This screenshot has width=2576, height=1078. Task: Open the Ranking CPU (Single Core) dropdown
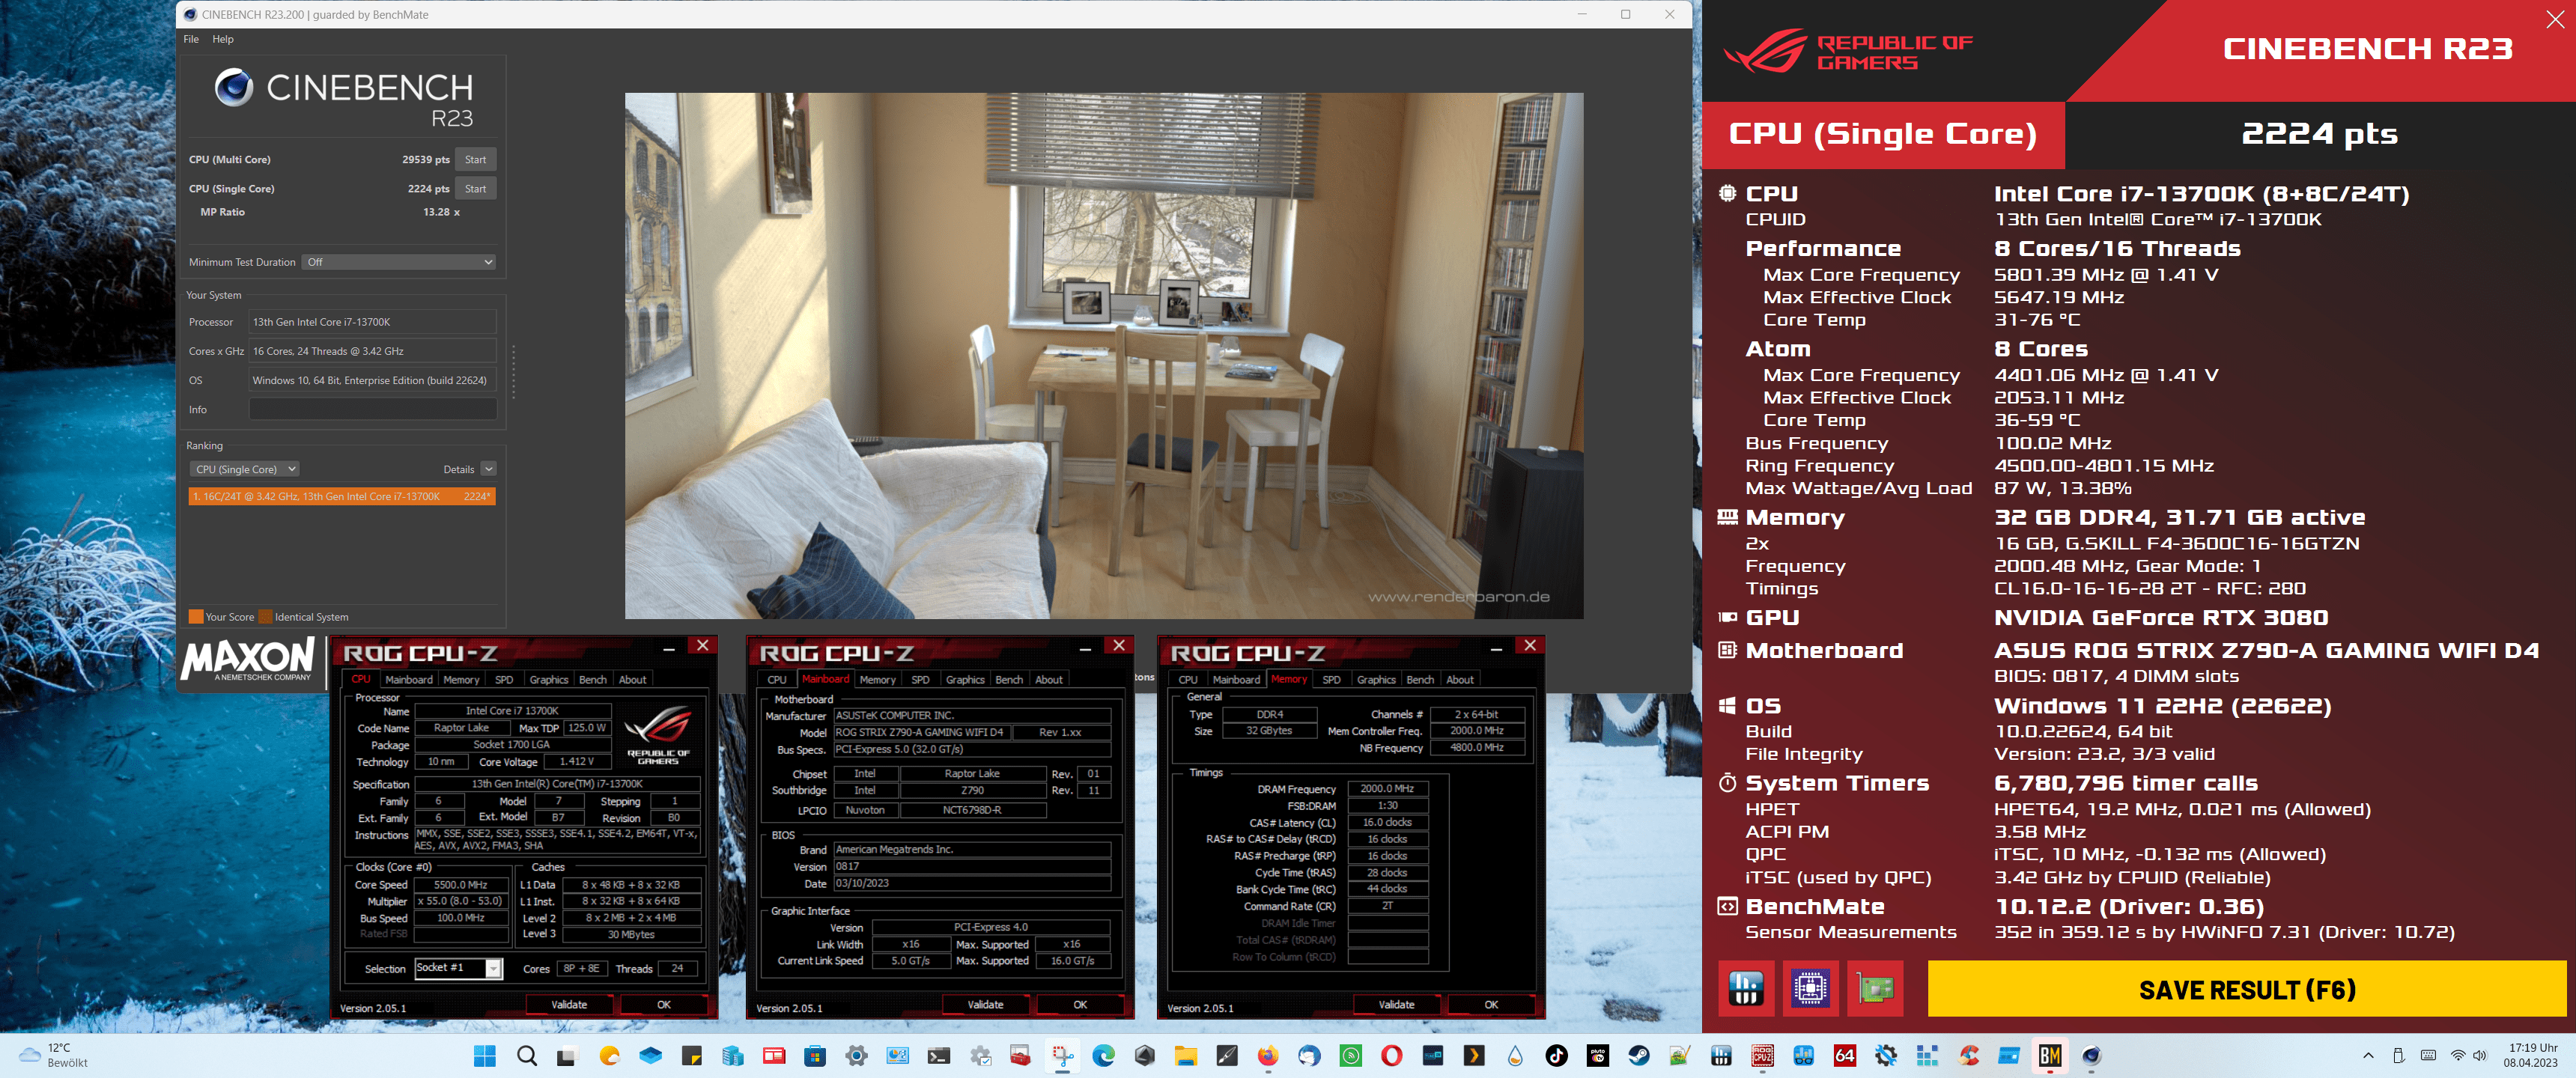click(244, 469)
